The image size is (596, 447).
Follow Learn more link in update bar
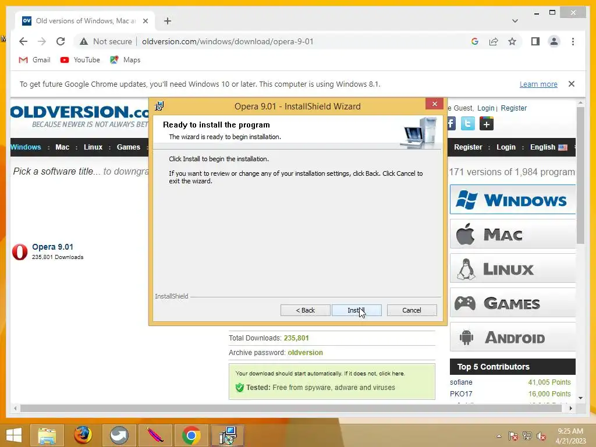538,84
